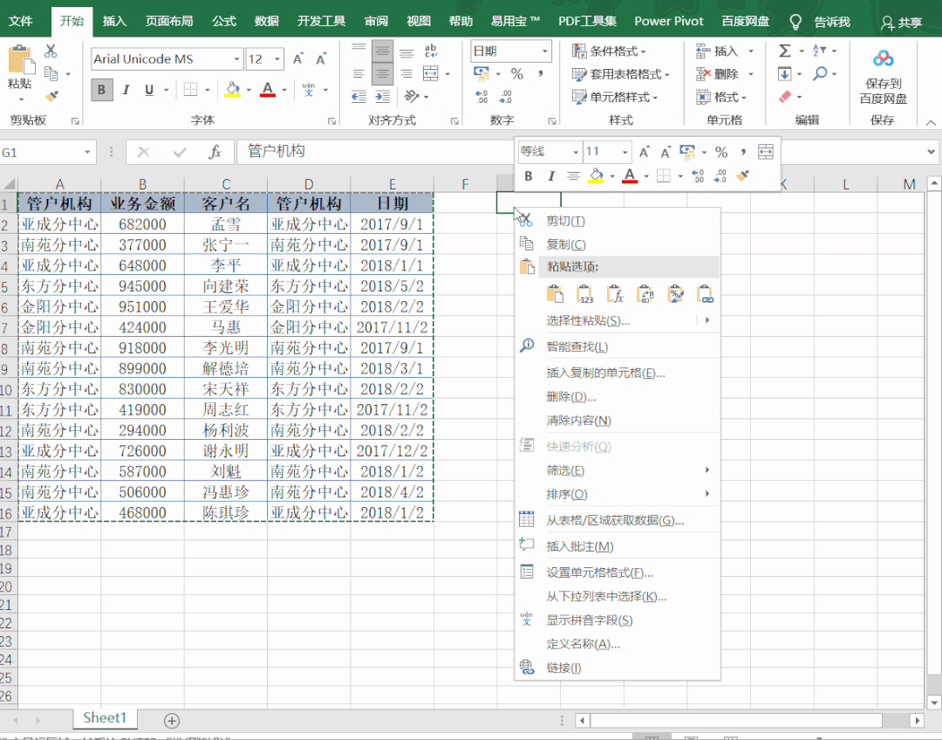Toggle Underline in the ribbon font group
The image size is (942, 740).
coord(149,90)
